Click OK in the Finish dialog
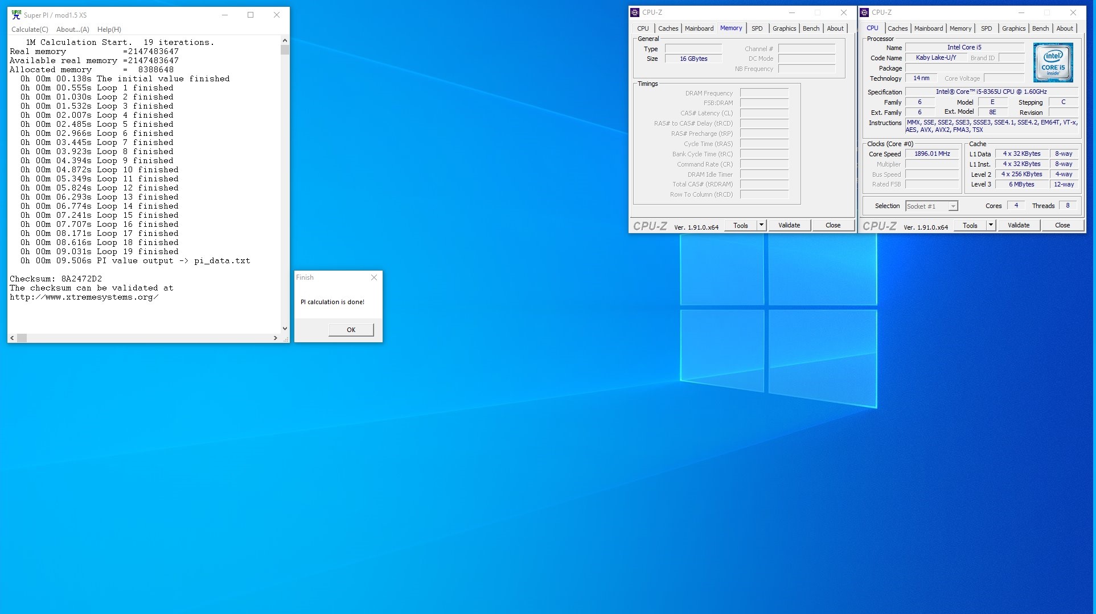 [351, 330]
